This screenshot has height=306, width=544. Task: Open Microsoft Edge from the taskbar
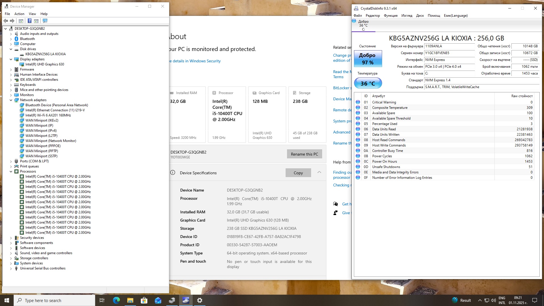[116, 300]
